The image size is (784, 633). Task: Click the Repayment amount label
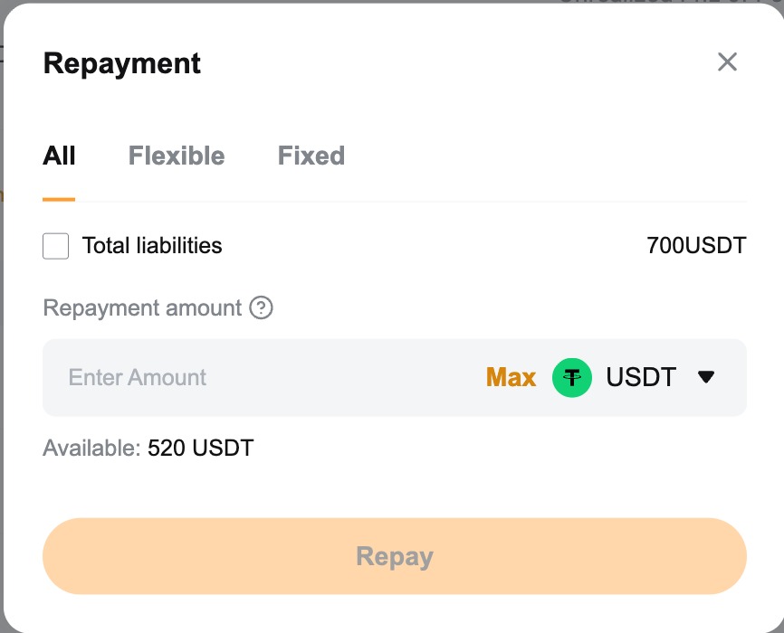(142, 308)
